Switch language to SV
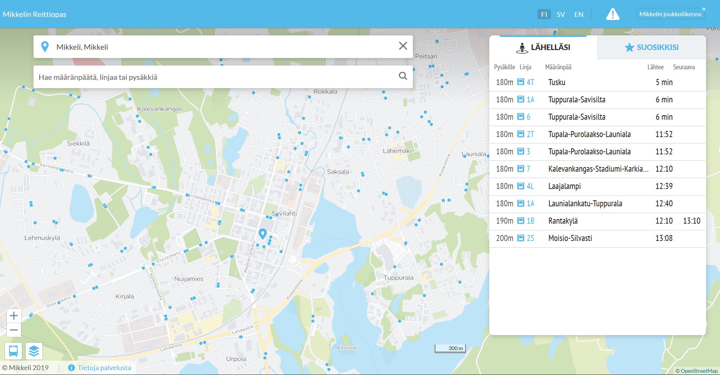This screenshot has width=720, height=375. [560, 15]
